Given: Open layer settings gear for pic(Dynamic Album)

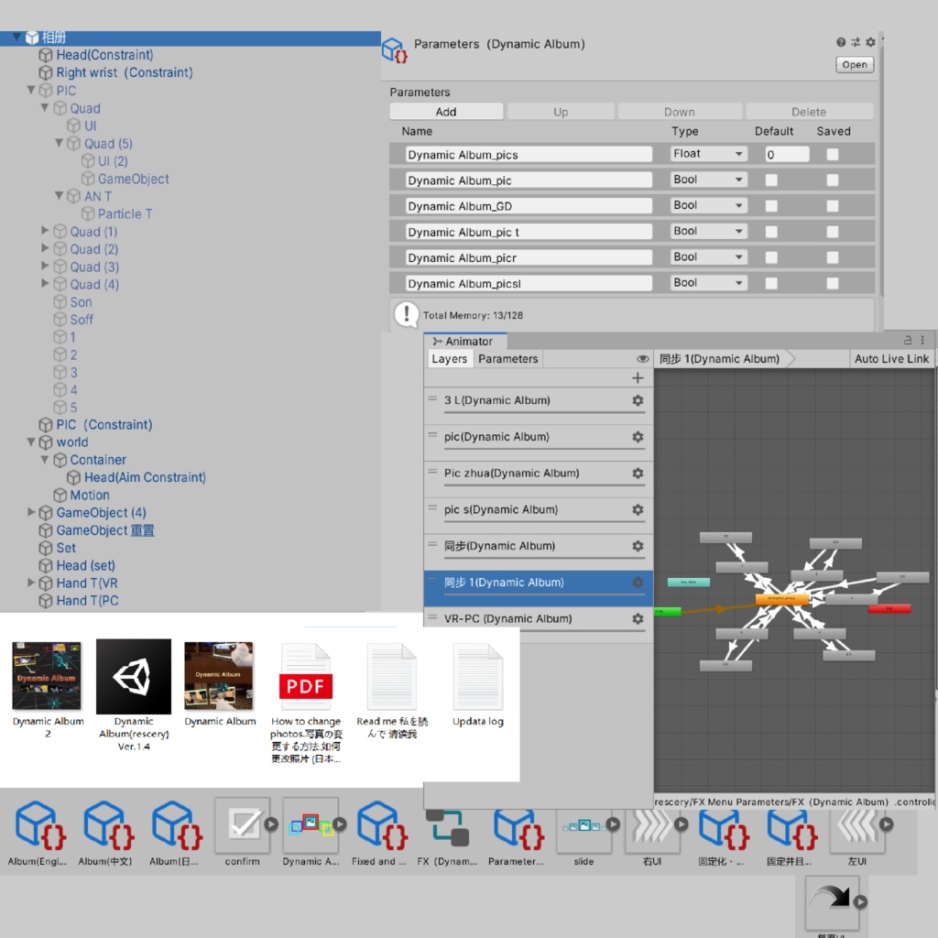Looking at the screenshot, I should pos(638,437).
